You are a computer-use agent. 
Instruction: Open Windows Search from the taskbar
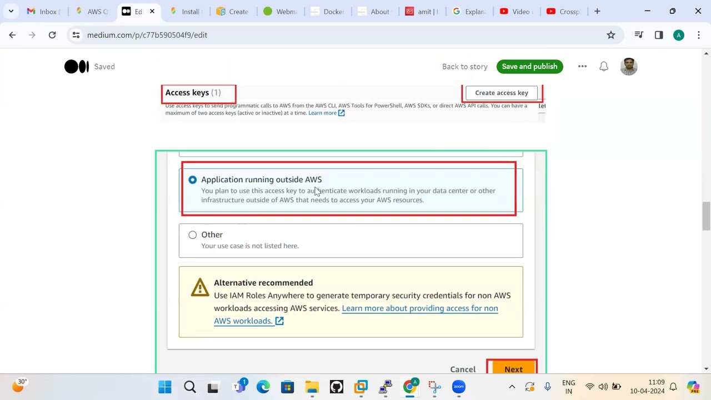pos(189,387)
